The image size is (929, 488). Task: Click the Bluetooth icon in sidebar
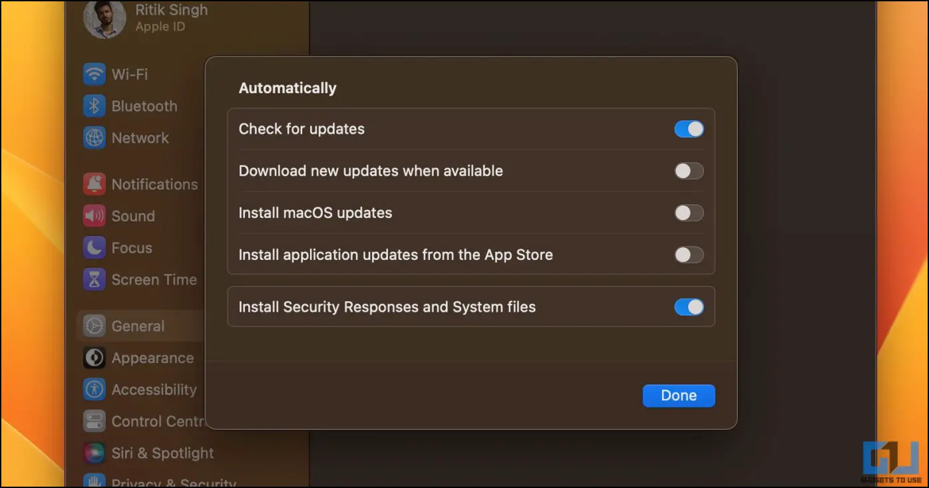click(94, 106)
